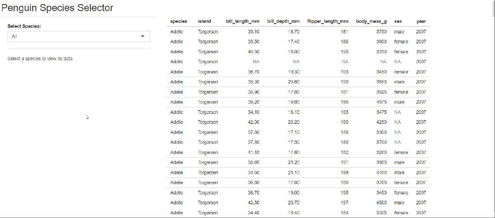Screen dimensions: 495x218
Task: Click the Select Species dropdown arrow
Action: pyautogui.click(x=143, y=36)
